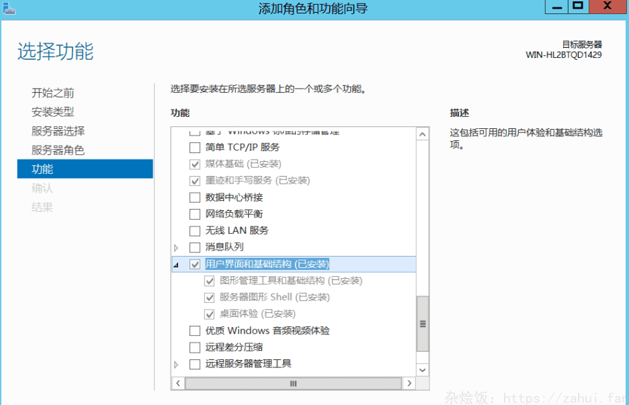Click the horizontal scrollbar thumb

pyautogui.click(x=293, y=384)
